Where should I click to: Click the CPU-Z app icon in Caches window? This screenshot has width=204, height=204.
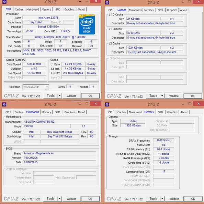point(107,2)
